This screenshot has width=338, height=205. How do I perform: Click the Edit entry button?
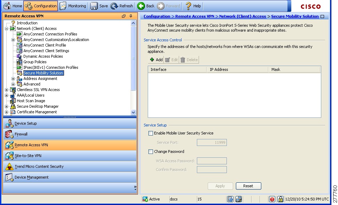pyautogui.click(x=171, y=60)
